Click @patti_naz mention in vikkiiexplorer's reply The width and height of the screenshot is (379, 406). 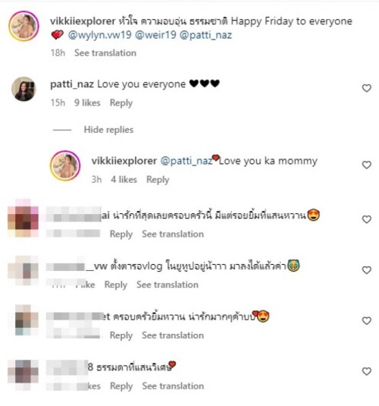(186, 161)
